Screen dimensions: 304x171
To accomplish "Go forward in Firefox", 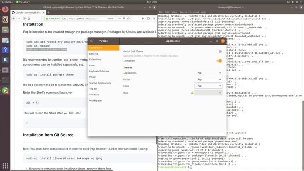I will (x=19, y=19).
